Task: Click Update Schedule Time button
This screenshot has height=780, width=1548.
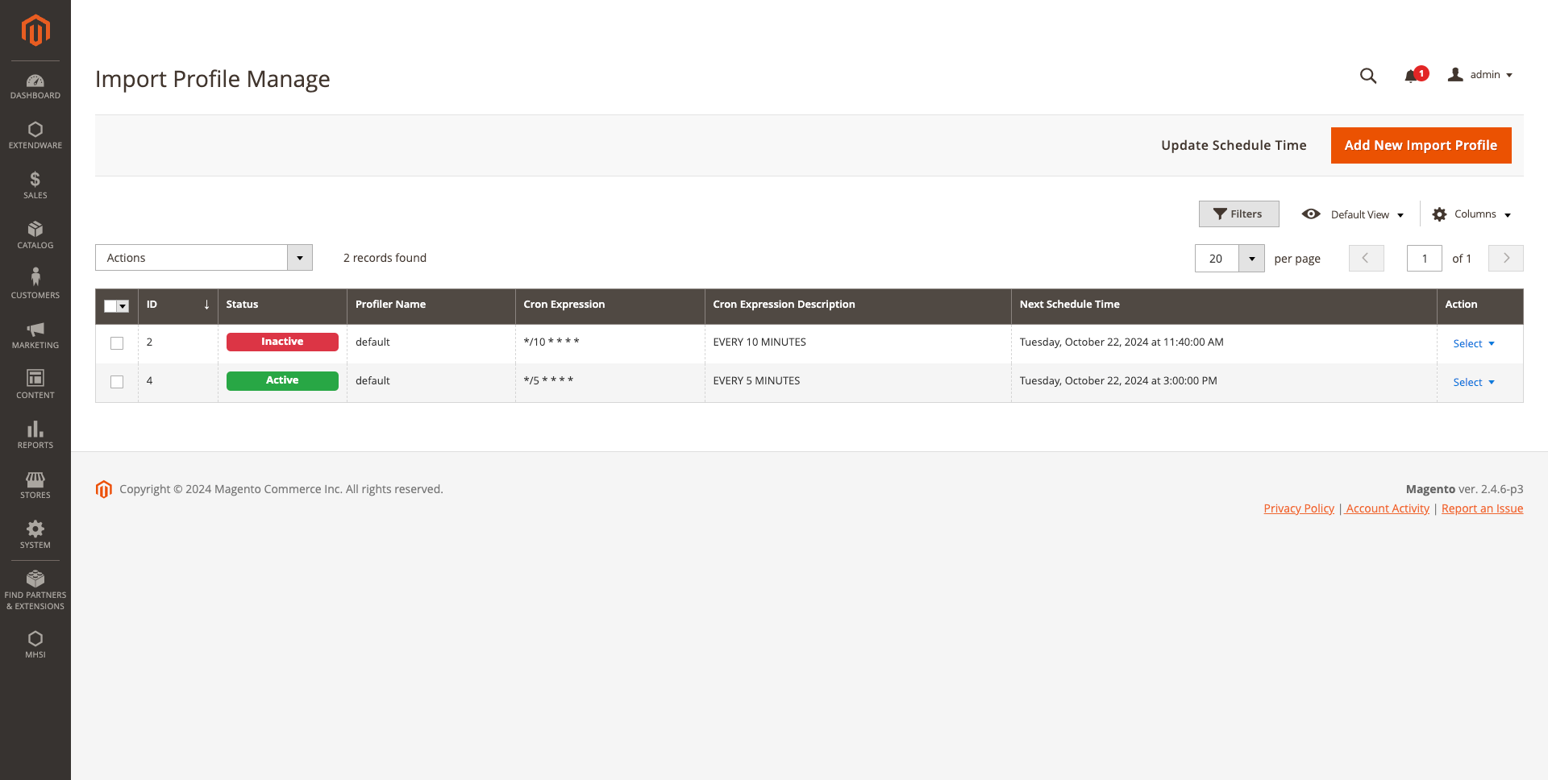Action: [x=1234, y=145]
